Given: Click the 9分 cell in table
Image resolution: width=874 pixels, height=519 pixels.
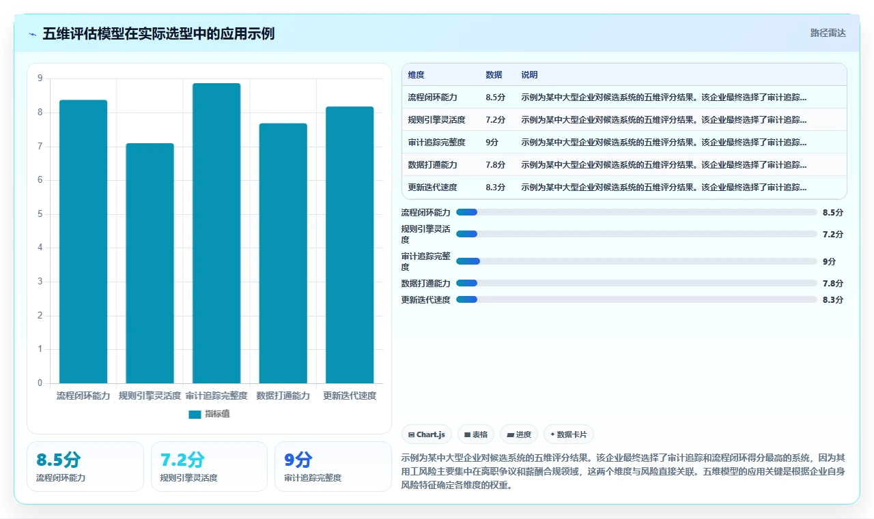Looking at the screenshot, I should tap(492, 143).
